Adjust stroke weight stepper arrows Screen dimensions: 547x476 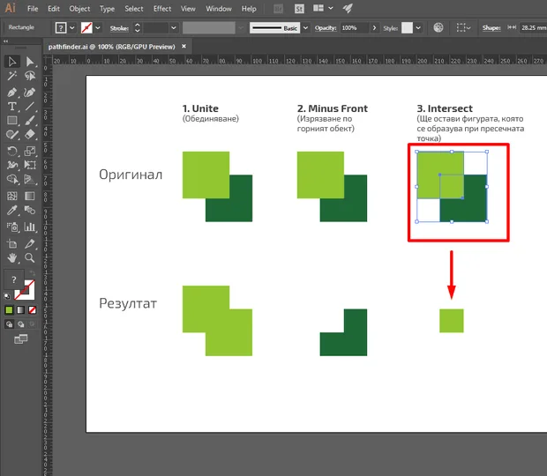pyautogui.click(x=138, y=28)
